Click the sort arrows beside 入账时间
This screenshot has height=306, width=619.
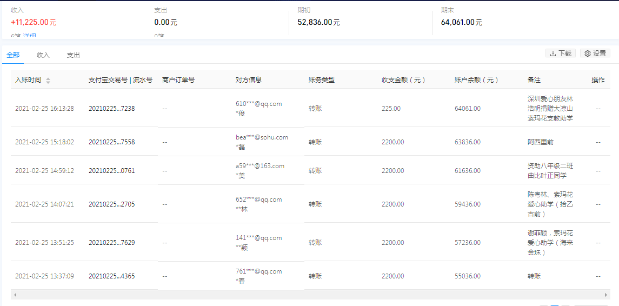48,81
